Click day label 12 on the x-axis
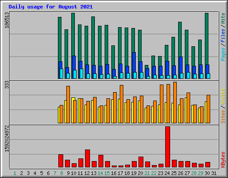 (87, 173)
